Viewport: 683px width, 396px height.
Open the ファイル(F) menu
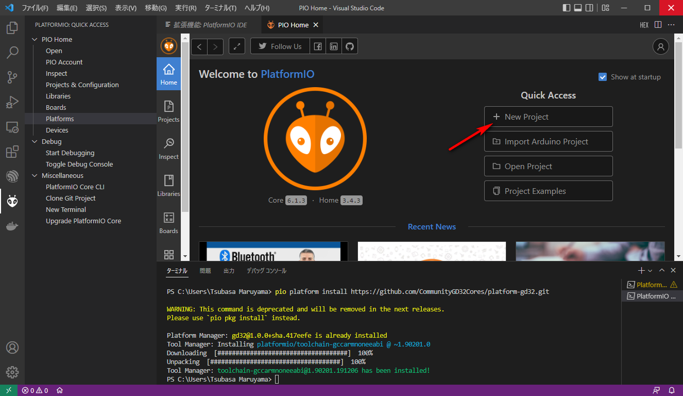(35, 8)
